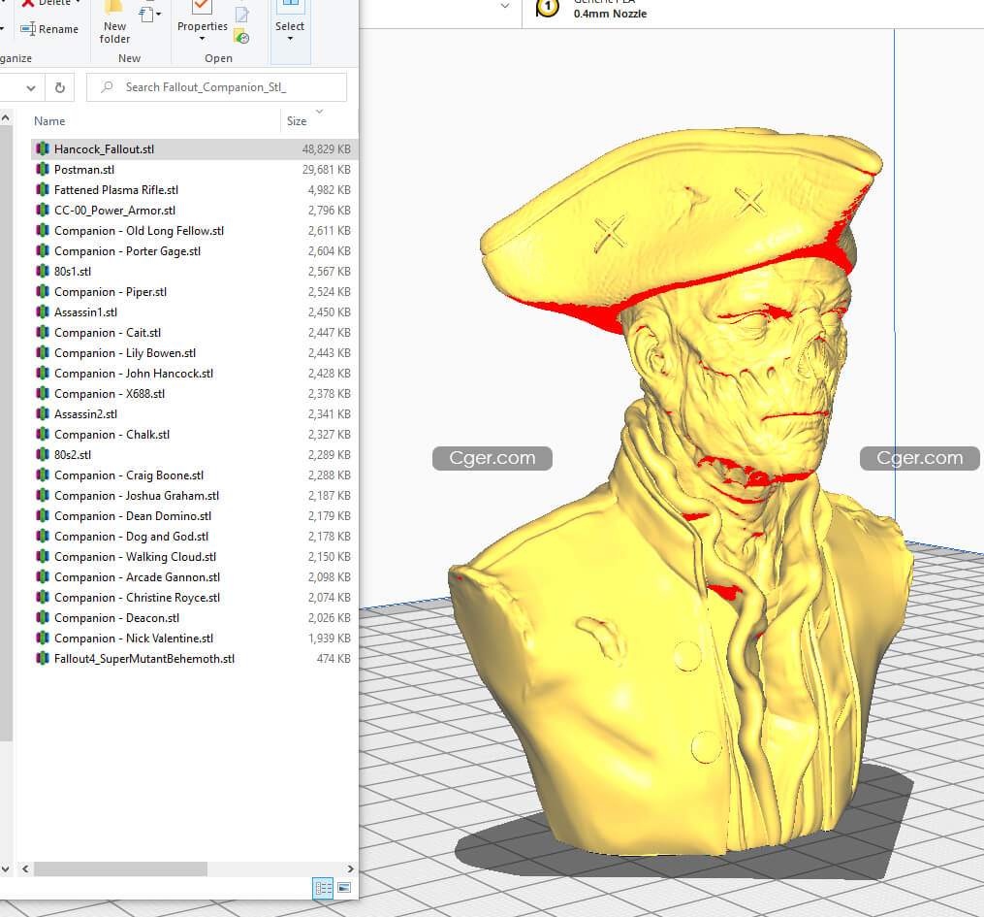Open the slicer dropdown chevron left of nozzle

point(504,6)
